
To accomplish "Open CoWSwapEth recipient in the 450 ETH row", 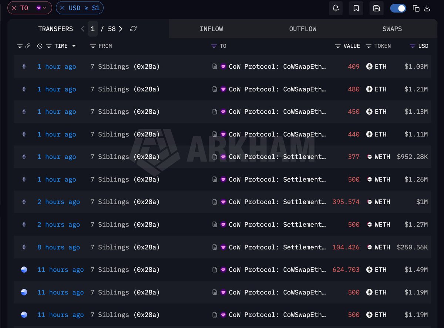I will 277,112.
